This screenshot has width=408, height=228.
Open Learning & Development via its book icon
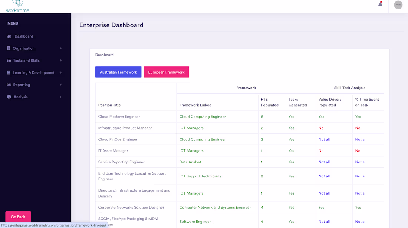point(8,72)
